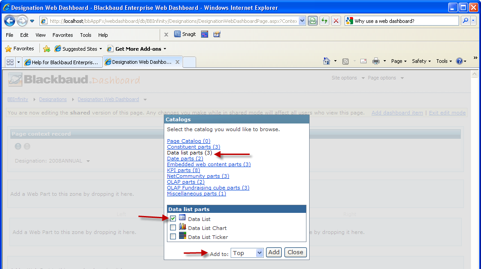Browse the KPI parts (8) catalog
Image resolution: width=481 pixels, height=269 pixels.
click(x=184, y=170)
